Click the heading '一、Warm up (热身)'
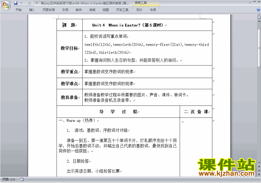The height and width of the screenshot is (183, 261). click(77, 120)
